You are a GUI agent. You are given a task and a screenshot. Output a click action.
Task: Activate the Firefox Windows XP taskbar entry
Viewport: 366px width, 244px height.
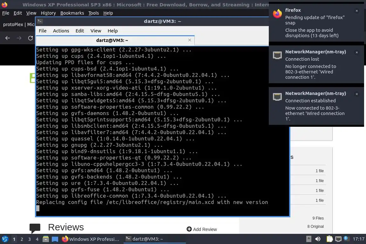(91, 239)
